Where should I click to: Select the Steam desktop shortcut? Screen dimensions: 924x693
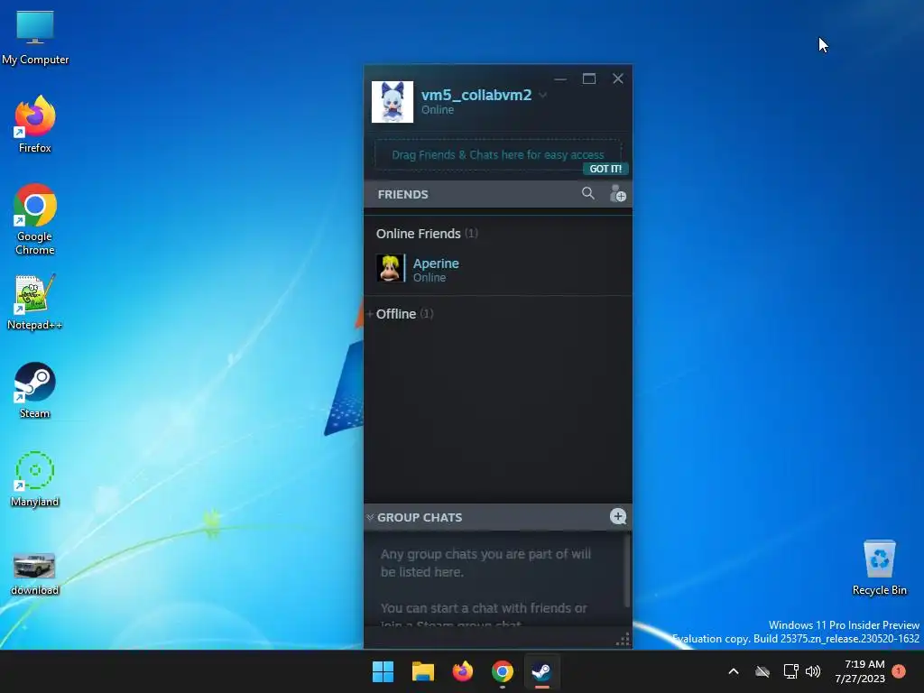[x=35, y=391]
